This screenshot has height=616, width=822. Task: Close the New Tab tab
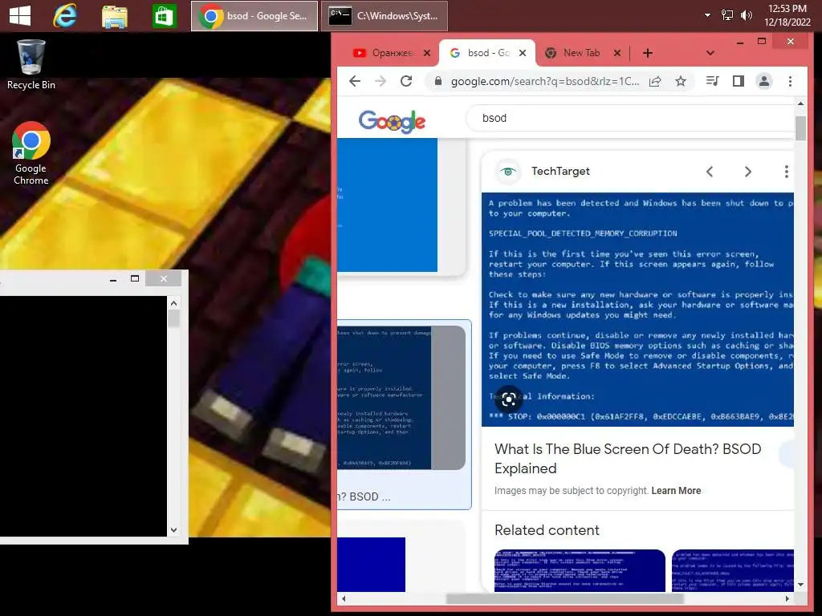(617, 53)
